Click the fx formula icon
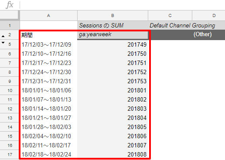 [x=10, y=5]
